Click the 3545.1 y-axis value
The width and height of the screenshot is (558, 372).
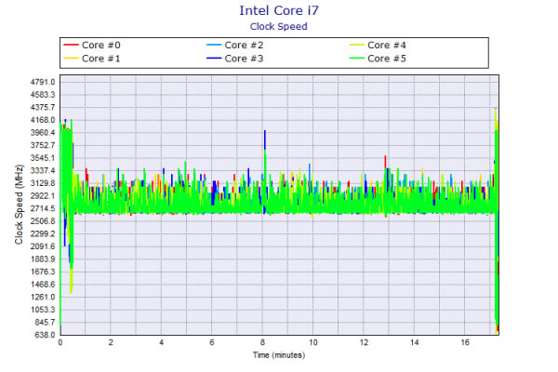pyautogui.click(x=43, y=158)
